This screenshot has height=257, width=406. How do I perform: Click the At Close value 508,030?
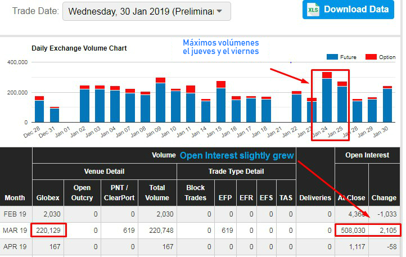pos(352,229)
